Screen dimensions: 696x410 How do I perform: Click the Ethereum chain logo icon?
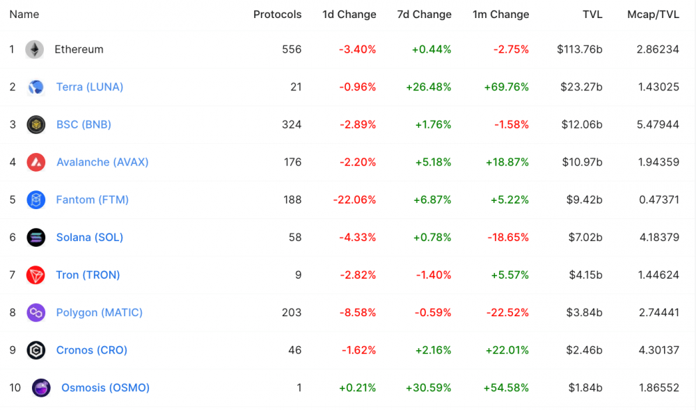coord(34,49)
